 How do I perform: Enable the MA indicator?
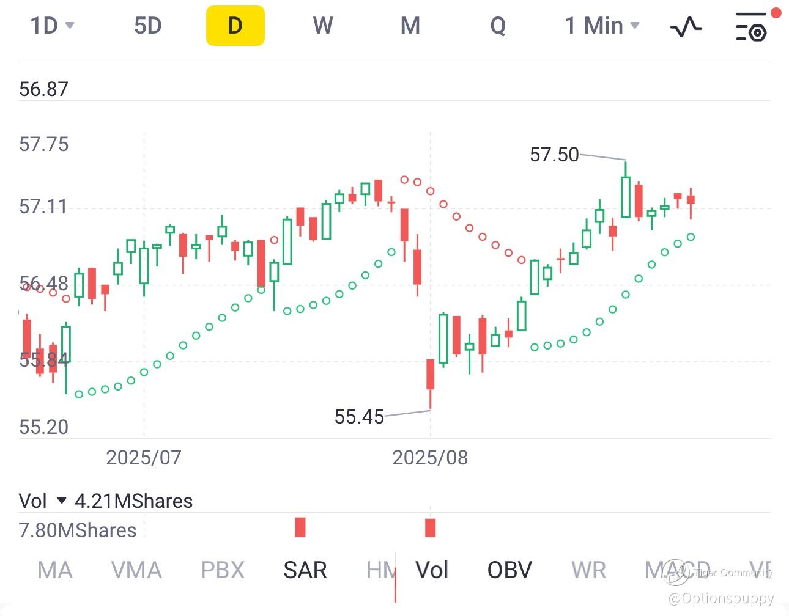coord(54,570)
